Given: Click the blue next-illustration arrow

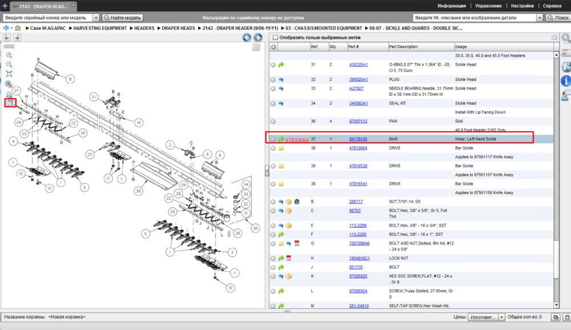Looking at the screenshot, I should coord(258,38).
